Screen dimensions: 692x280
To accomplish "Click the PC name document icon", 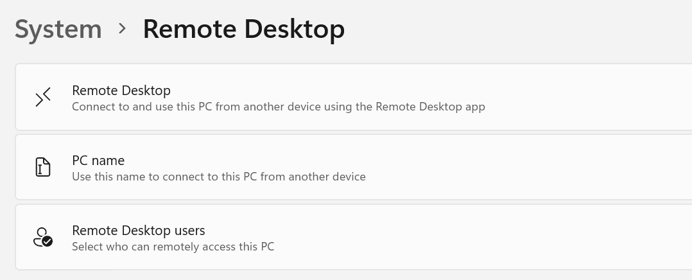I will [x=43, y=167].
